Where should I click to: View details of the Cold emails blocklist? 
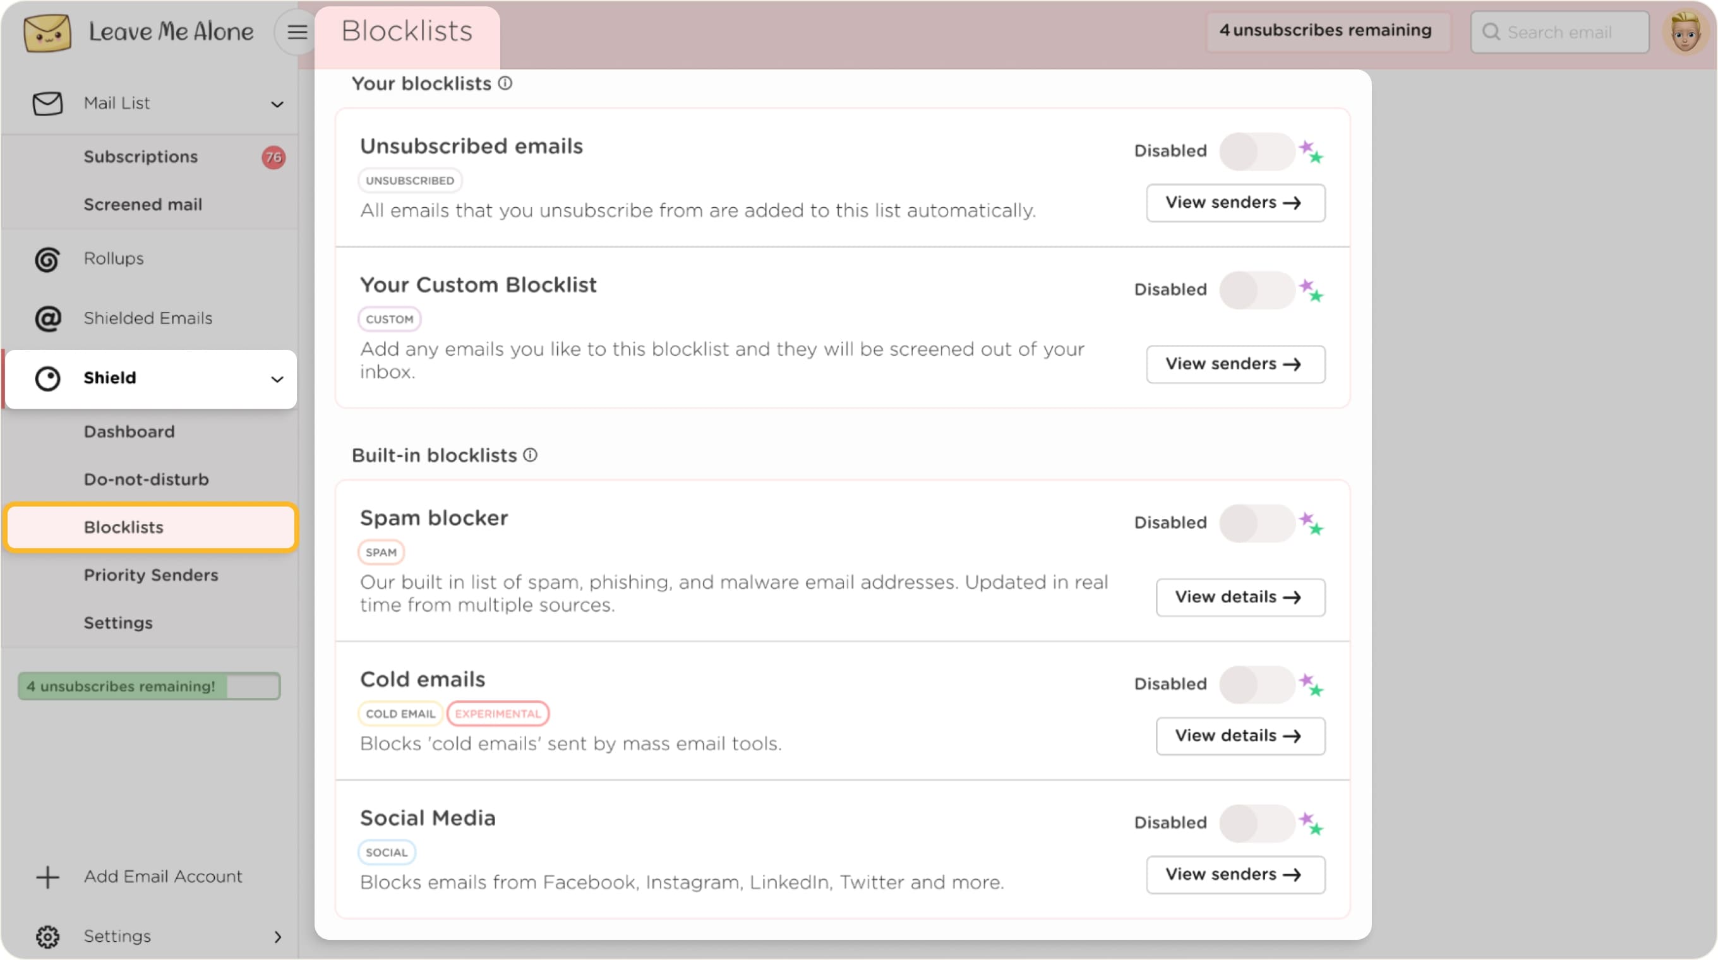pyautogui.click(x=1240, y=735)
